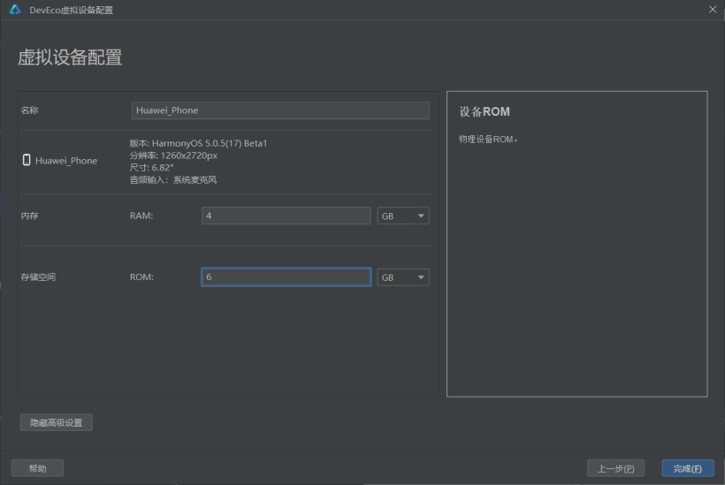Click the RAM: label
The height and width of the screenshot is (485, 725).
pos(141,216)
